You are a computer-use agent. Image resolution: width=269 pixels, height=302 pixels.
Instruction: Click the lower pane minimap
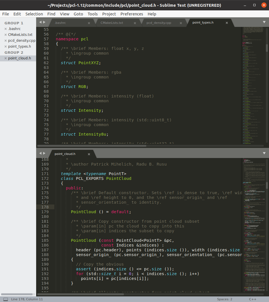(x=253, y=225)
